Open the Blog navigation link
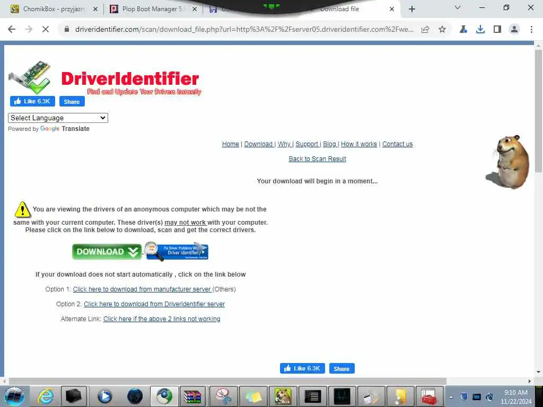 coord(329,144)
